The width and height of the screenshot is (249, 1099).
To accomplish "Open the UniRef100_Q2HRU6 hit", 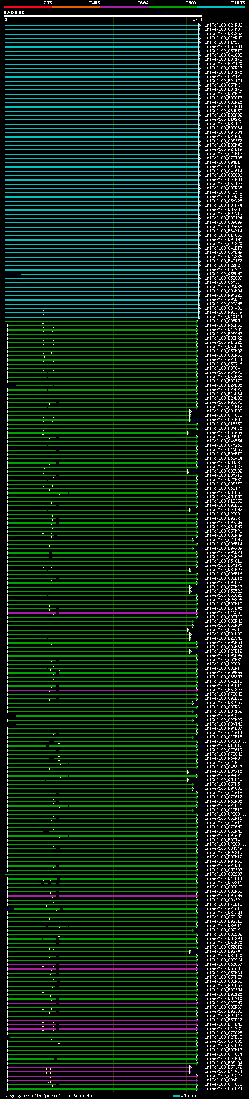I will click(223, 25).
